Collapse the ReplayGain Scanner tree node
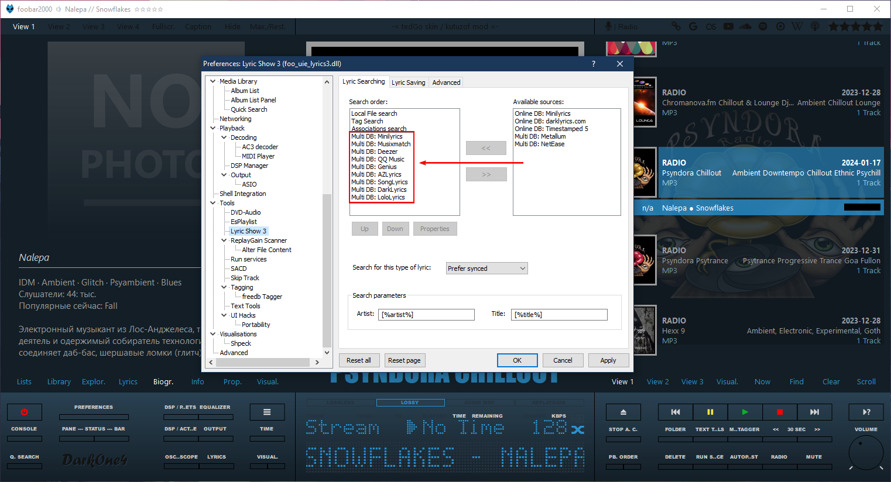Viewport: 891px width, 482px height. [224, 240]
